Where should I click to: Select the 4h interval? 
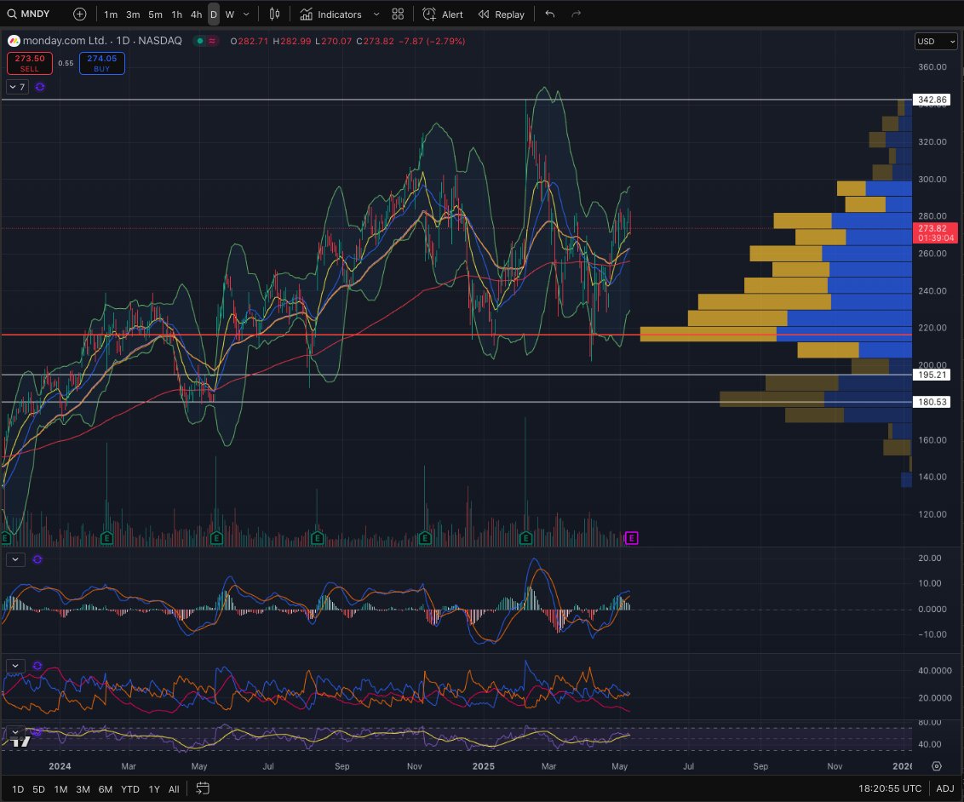pos(196,14)
